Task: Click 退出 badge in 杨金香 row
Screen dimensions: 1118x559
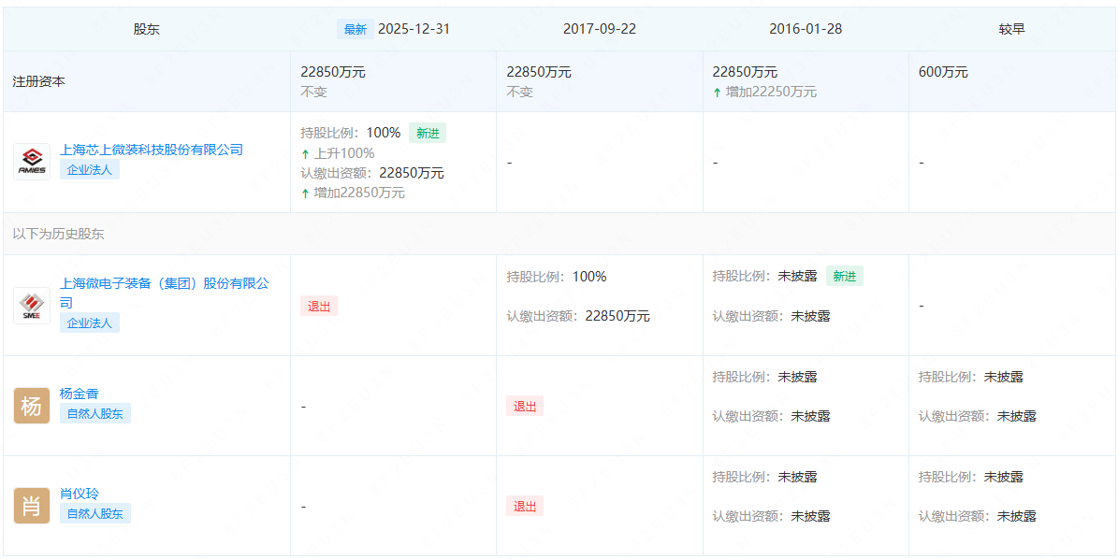Action: [x=525, y=406]
